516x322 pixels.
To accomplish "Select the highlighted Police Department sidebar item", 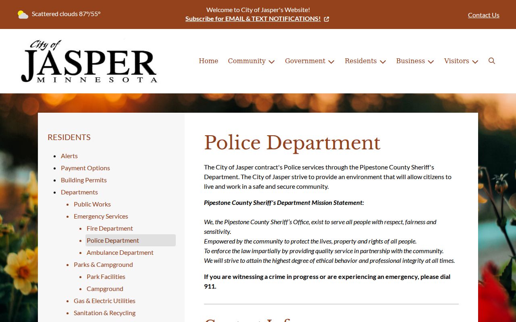I will click(x=131, y=240).
